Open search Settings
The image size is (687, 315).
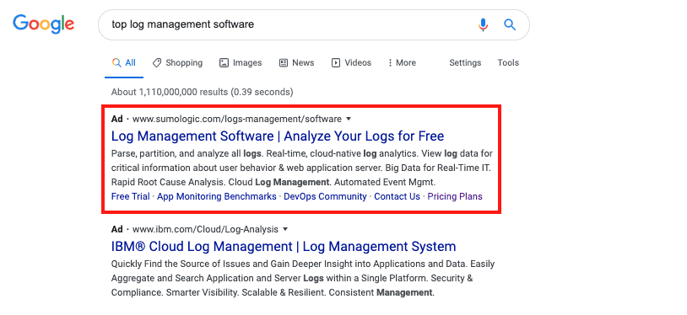(x=465, y=63)
